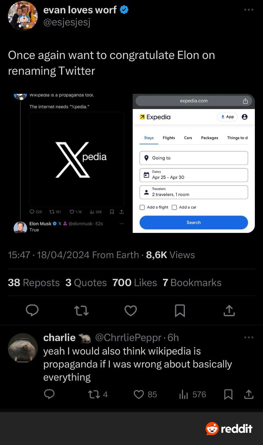This screenshot has width=263, height=445.
Task: Click the reply icon under main tweet
Action: (32, 310)
